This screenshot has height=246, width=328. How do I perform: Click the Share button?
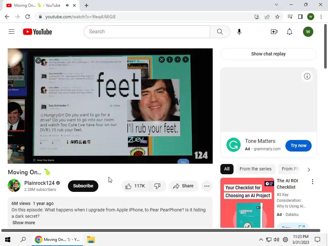click(184, 186)
